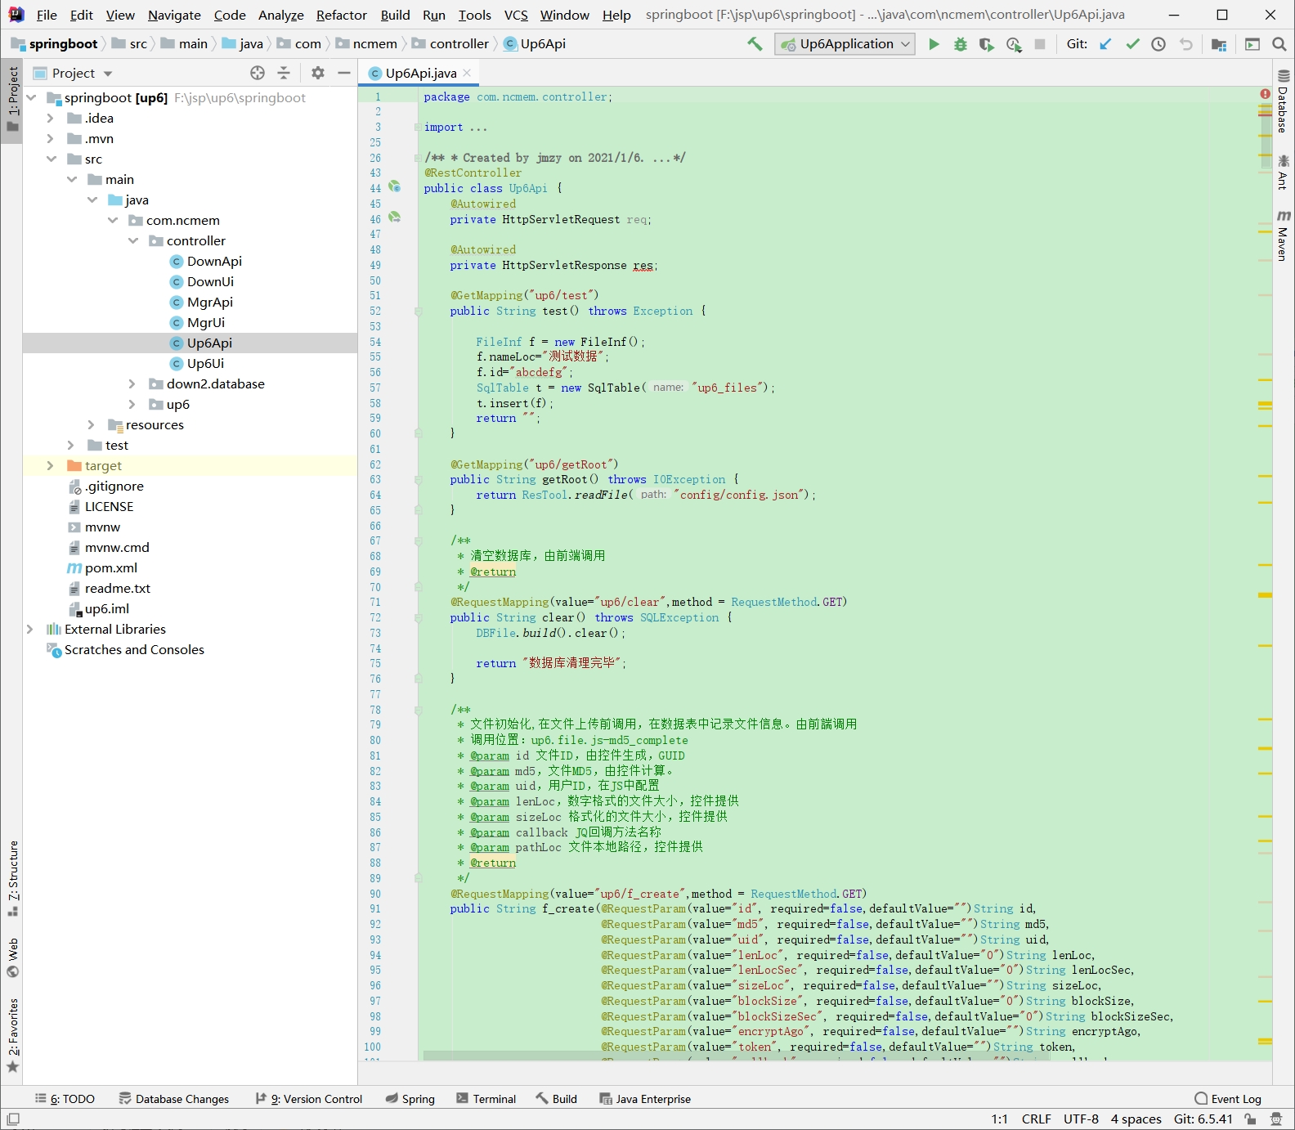Expand the resources folder
1295x1130 pixels.
[92, 424]
